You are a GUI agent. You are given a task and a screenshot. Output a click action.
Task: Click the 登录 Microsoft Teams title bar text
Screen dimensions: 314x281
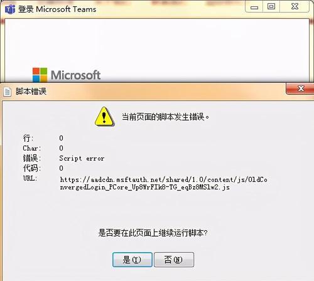57,9
